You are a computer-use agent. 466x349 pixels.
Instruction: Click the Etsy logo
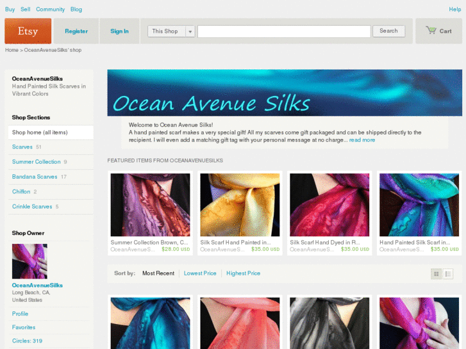point(28,31)
